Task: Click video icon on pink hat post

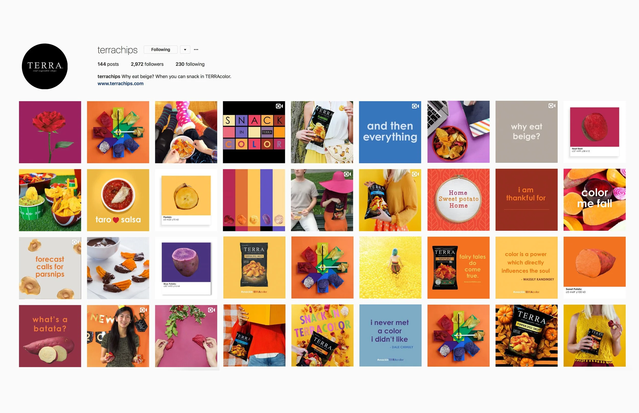Action: point(347,174)
